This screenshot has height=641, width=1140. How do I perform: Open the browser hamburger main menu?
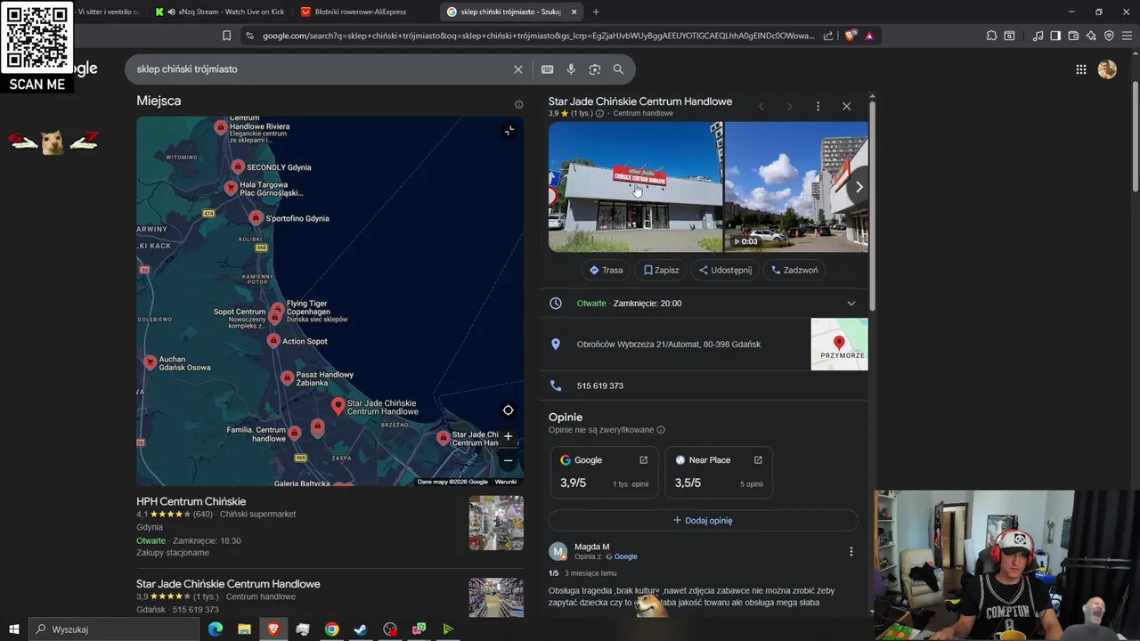coord(1128,36)
